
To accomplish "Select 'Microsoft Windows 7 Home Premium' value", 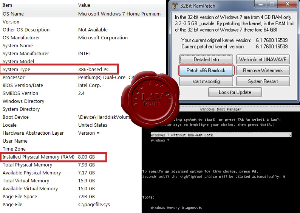I will coord(119,14).
